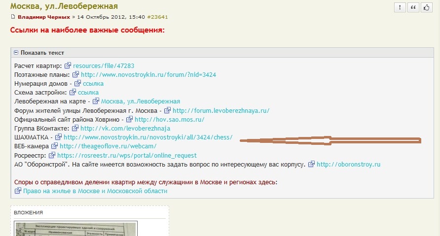Collapse the Показать текст spoiler
Viewport: 440px width, 236px height.
coord(16,53)
